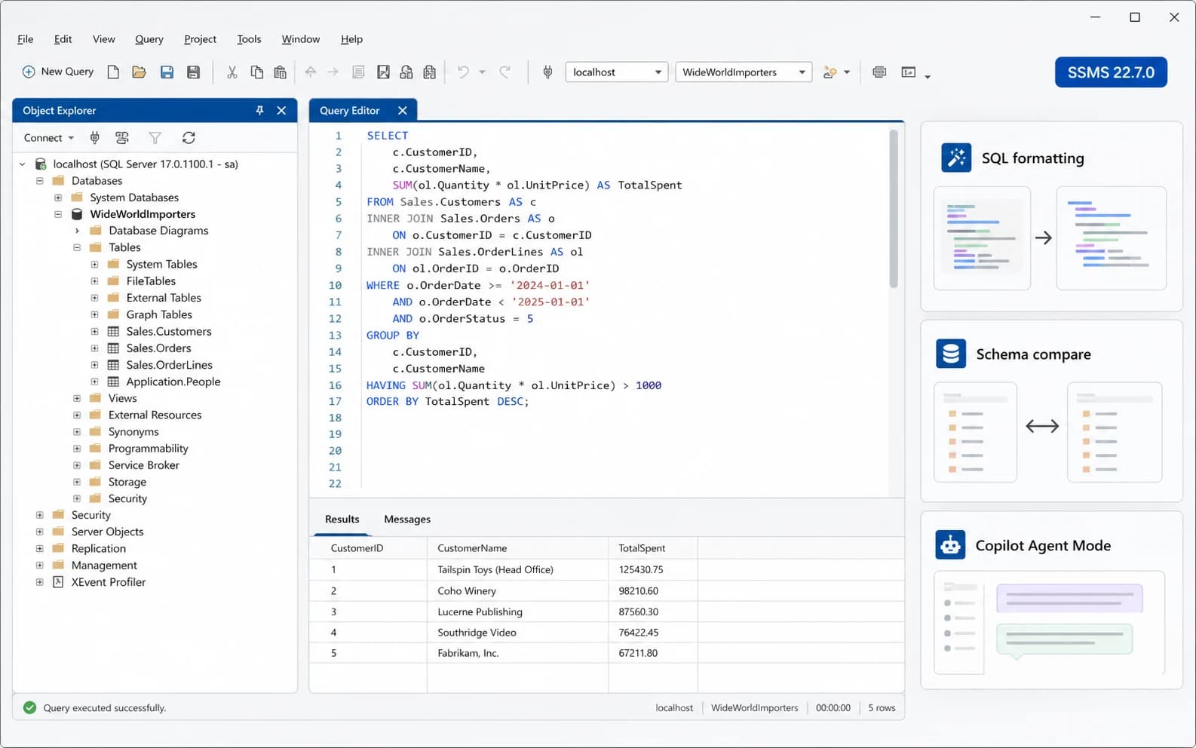1196x748 pixels.
Task: Click the SSMS 22.7.0 button
Action: pyautogui.click(x=1111, y=72)
